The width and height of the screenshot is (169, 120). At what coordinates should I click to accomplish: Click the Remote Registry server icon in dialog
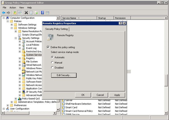point(50,37)
